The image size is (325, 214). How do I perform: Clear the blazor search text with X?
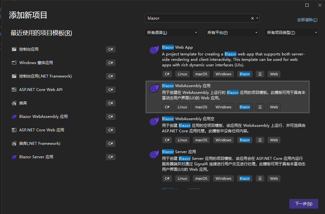252,18
